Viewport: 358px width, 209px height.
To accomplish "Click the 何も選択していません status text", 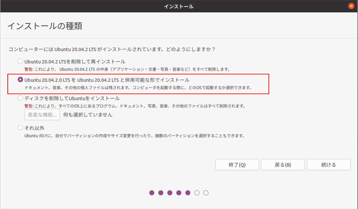I will [88, 115].
